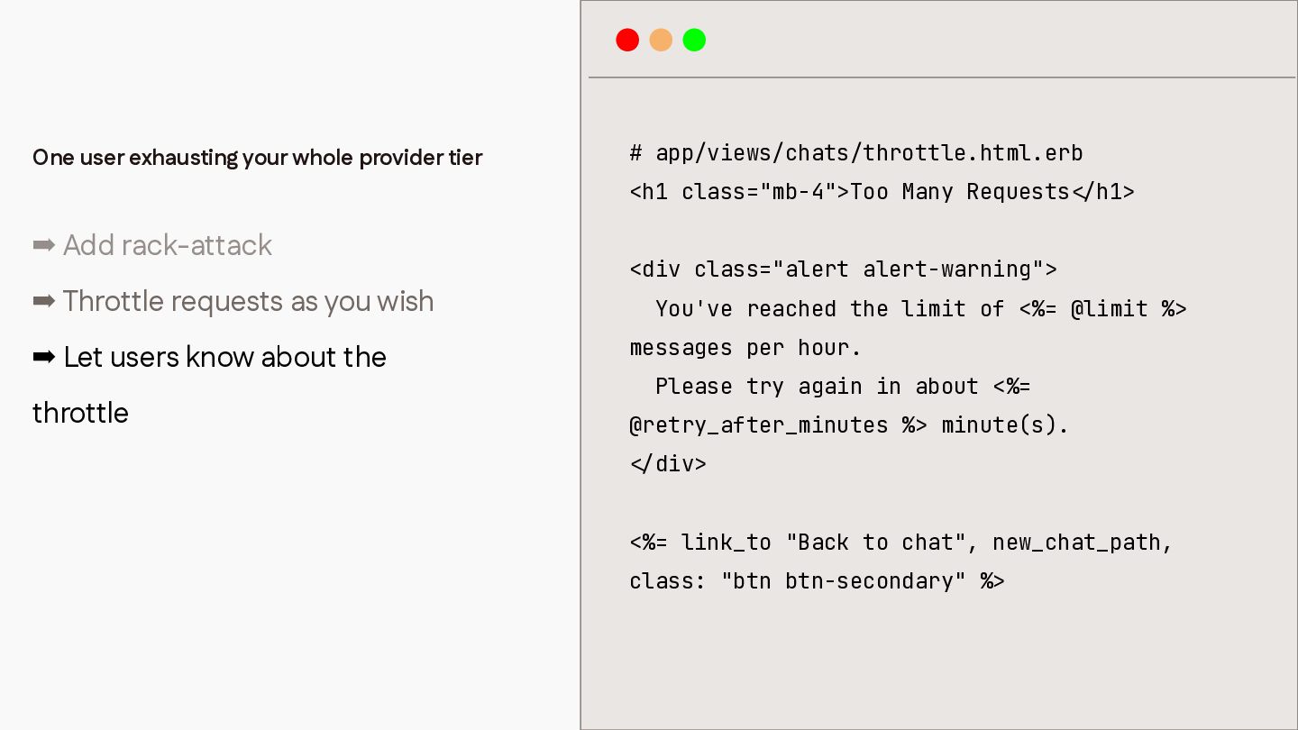The height and width of the screenshot is (730, 1298).
Task: Select Throttle requests as you wish bullet
Action: (248, 301)
